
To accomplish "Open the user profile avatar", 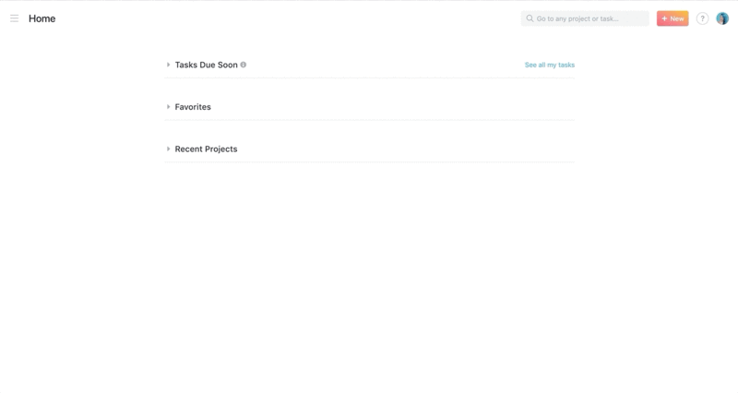I will [x=722, y=18].
